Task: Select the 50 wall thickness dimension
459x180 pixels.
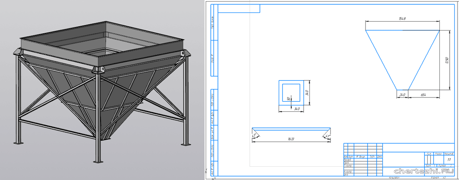Action: (288, 98)
